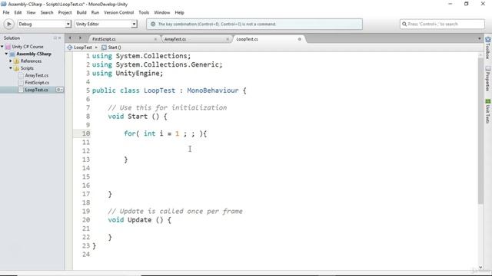Restore down the MonoDevelop window
The width and height of the screenshot is (492, 276).
click(x=467, y=4)
